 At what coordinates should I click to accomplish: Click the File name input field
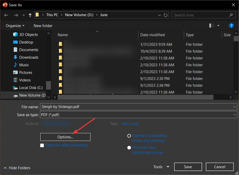(x=138, y=107)
